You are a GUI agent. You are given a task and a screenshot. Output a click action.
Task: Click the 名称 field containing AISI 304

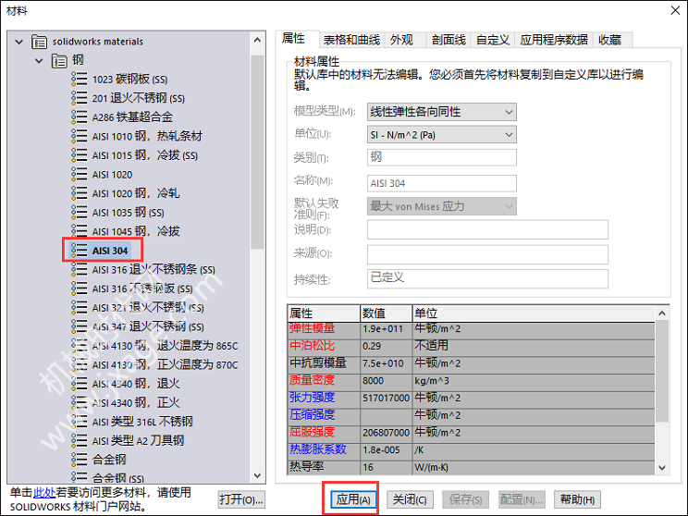[441, 183]
